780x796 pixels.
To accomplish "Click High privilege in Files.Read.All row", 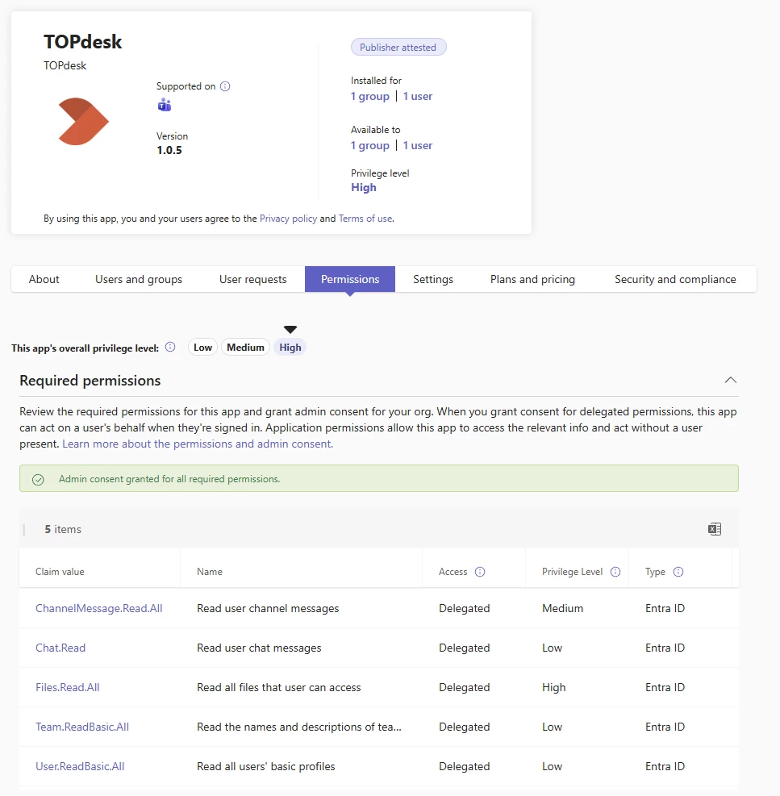I will 554,687.
